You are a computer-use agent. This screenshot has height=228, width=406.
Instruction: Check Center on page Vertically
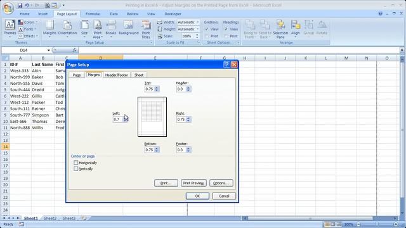pos(76,168)
